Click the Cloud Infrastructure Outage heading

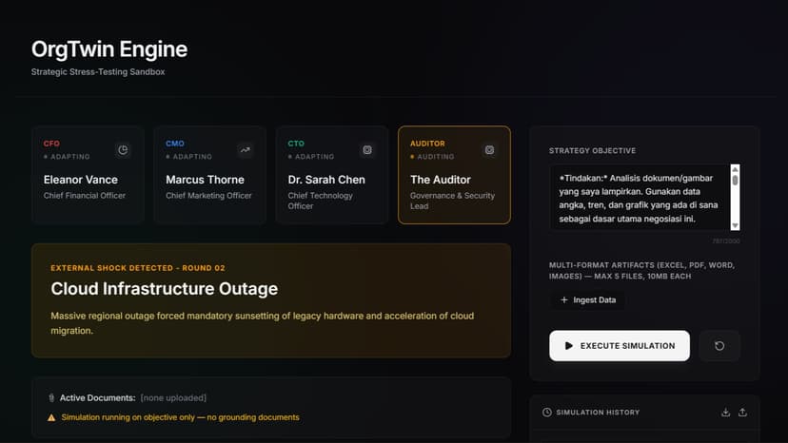tap(165, 289)
